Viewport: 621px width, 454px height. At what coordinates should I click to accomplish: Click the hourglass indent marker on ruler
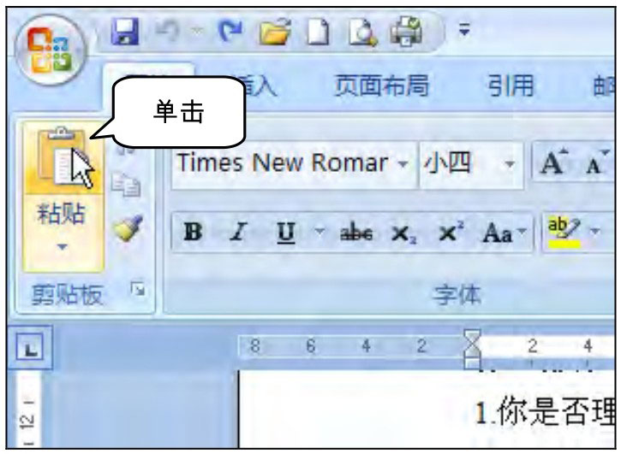[x=472, y=349]
